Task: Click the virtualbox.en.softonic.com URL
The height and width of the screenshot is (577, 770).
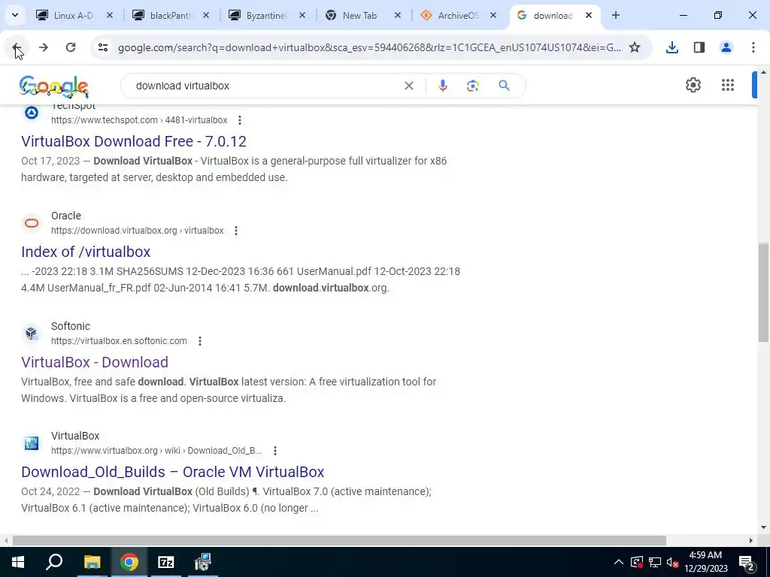Action: pyautogui.click(x=119, y=341)
